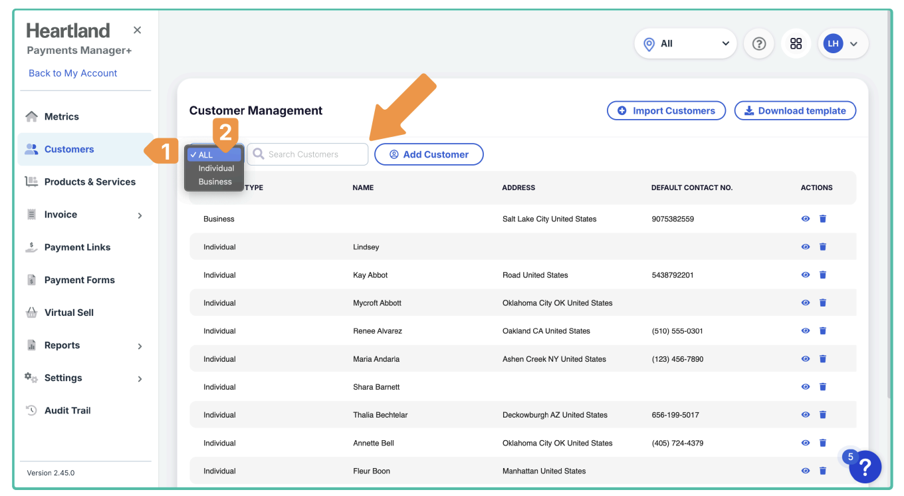Expand the Invoice submenu chevron
The image size is (904, 496).
(x=140, y=215)
